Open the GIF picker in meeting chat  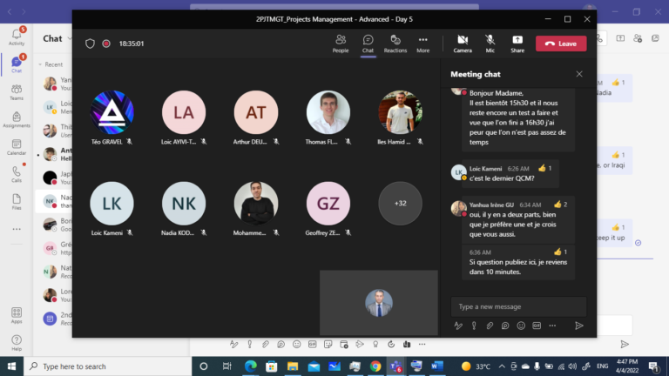tap(537, 326)
